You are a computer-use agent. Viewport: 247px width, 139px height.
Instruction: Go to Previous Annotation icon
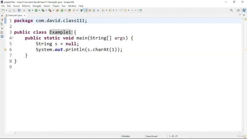[x=110, y=10]
